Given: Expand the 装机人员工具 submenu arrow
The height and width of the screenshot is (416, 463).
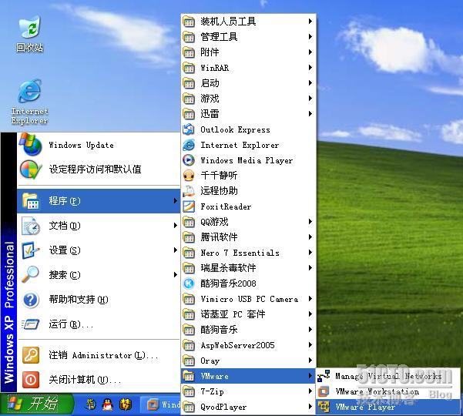Looking at the screenshot, I should click(310, 22).
